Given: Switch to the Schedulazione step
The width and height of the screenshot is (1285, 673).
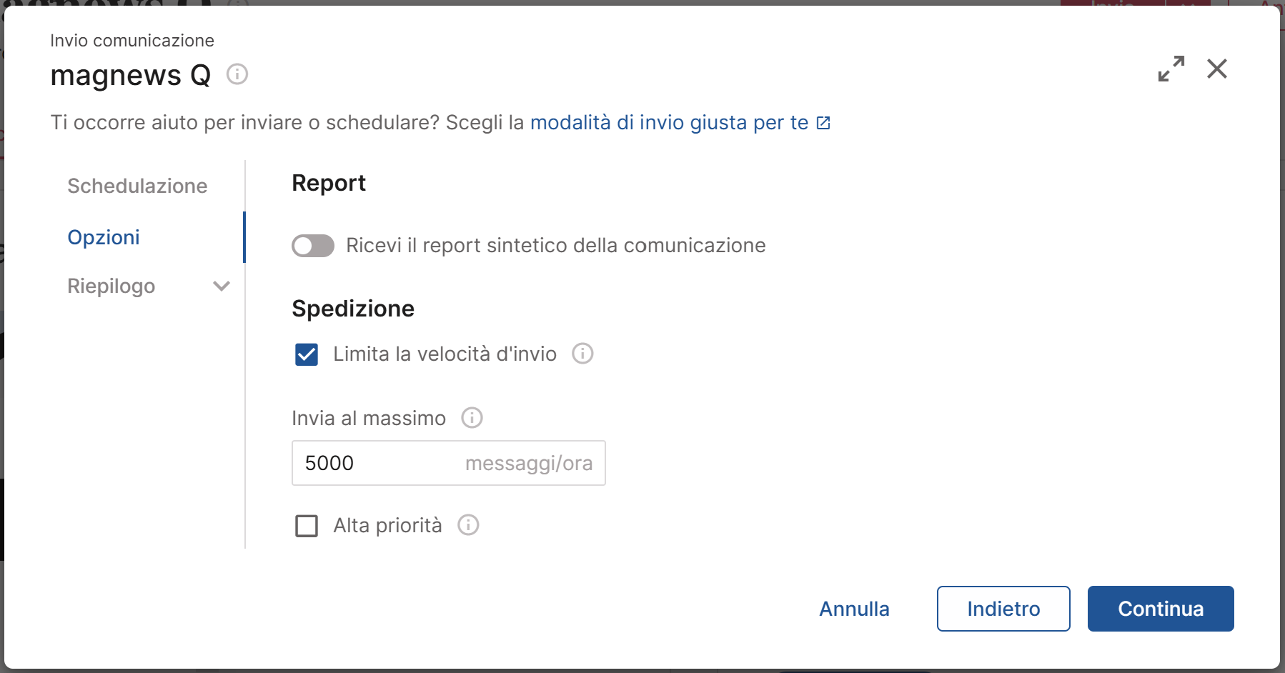Looking at the screenshot, I should coord(137,186).
